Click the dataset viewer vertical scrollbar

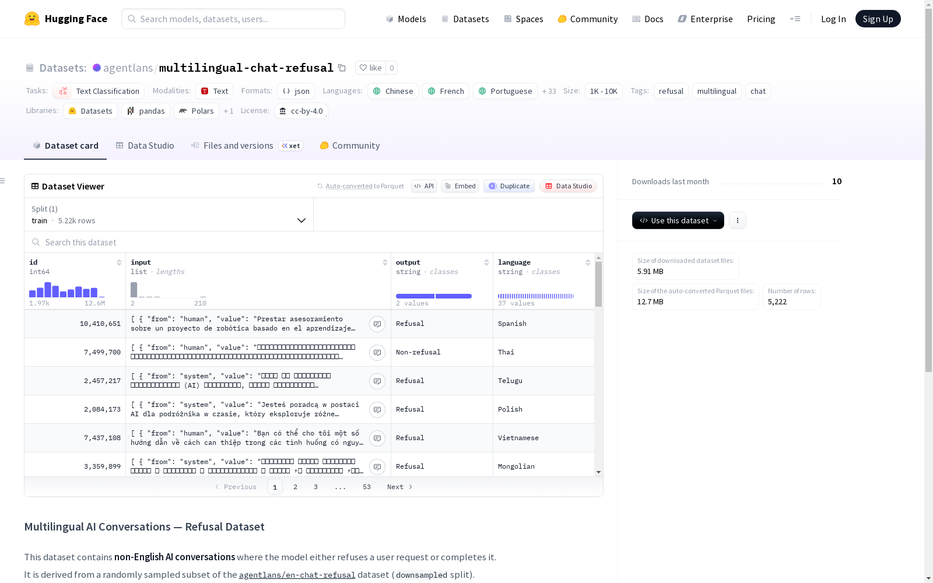pos(598,284)
